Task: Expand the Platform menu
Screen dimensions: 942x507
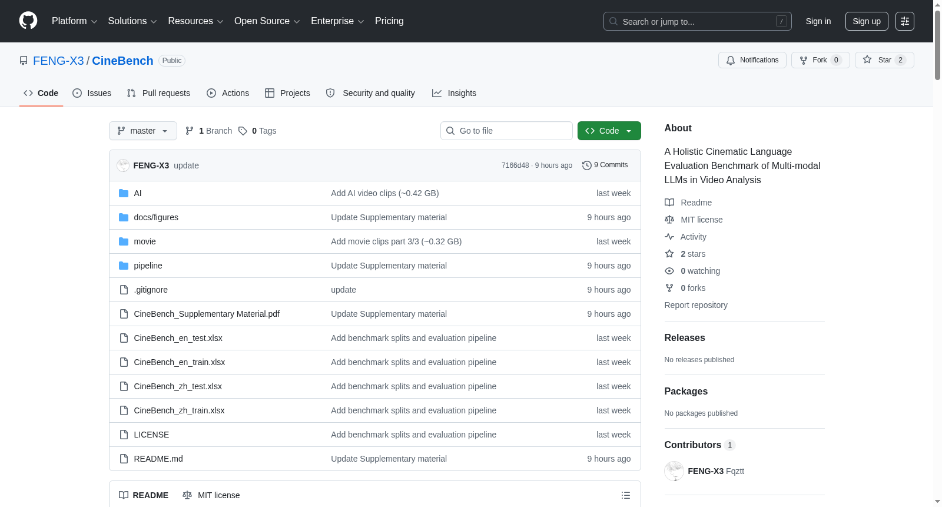Action: pyautogui.click(x=74, y=21)
